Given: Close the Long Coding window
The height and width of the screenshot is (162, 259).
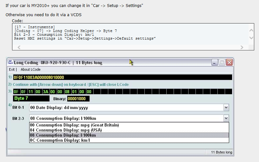Looking at the screenshot, I should point(229,62).
